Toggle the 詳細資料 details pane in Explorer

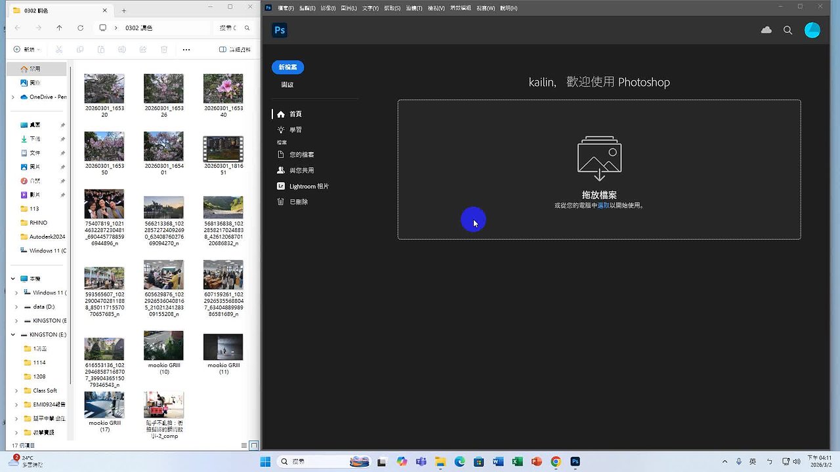[x=233, y=49]
